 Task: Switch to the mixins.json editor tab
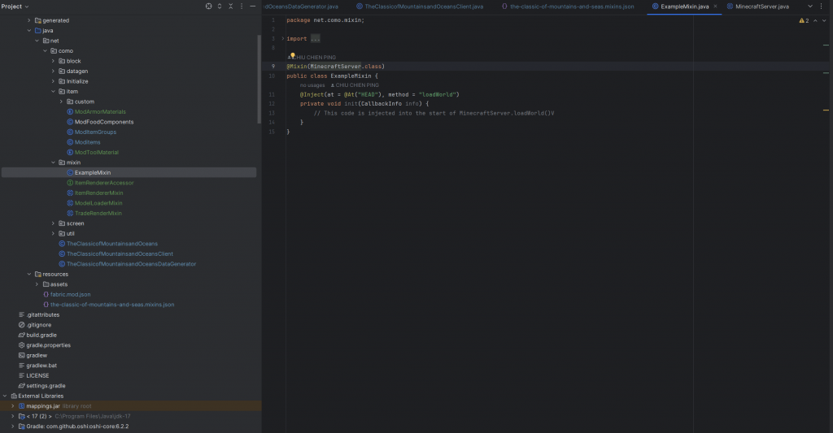pos(568,6)
